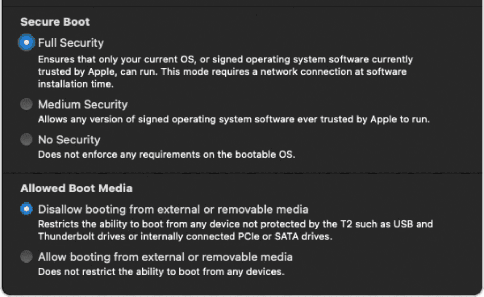This screenshot has width=484, height=297.
Task: Click the Allowed Boot Media section heading
Action: [76, 188]
